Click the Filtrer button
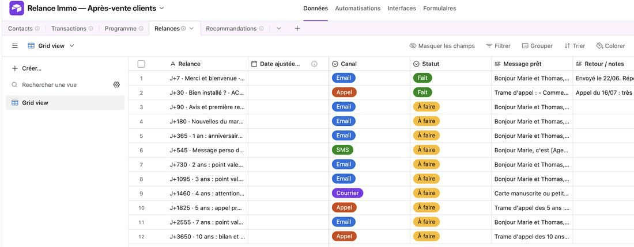634x247 pixels. (498, 46)
